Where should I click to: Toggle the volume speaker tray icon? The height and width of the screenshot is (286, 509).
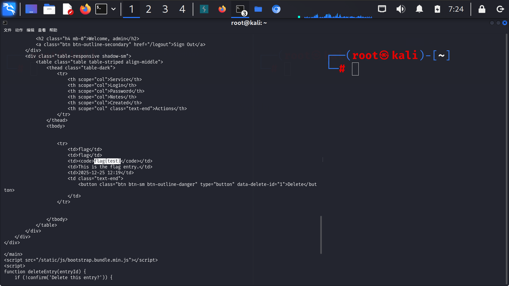pos(401,9)
